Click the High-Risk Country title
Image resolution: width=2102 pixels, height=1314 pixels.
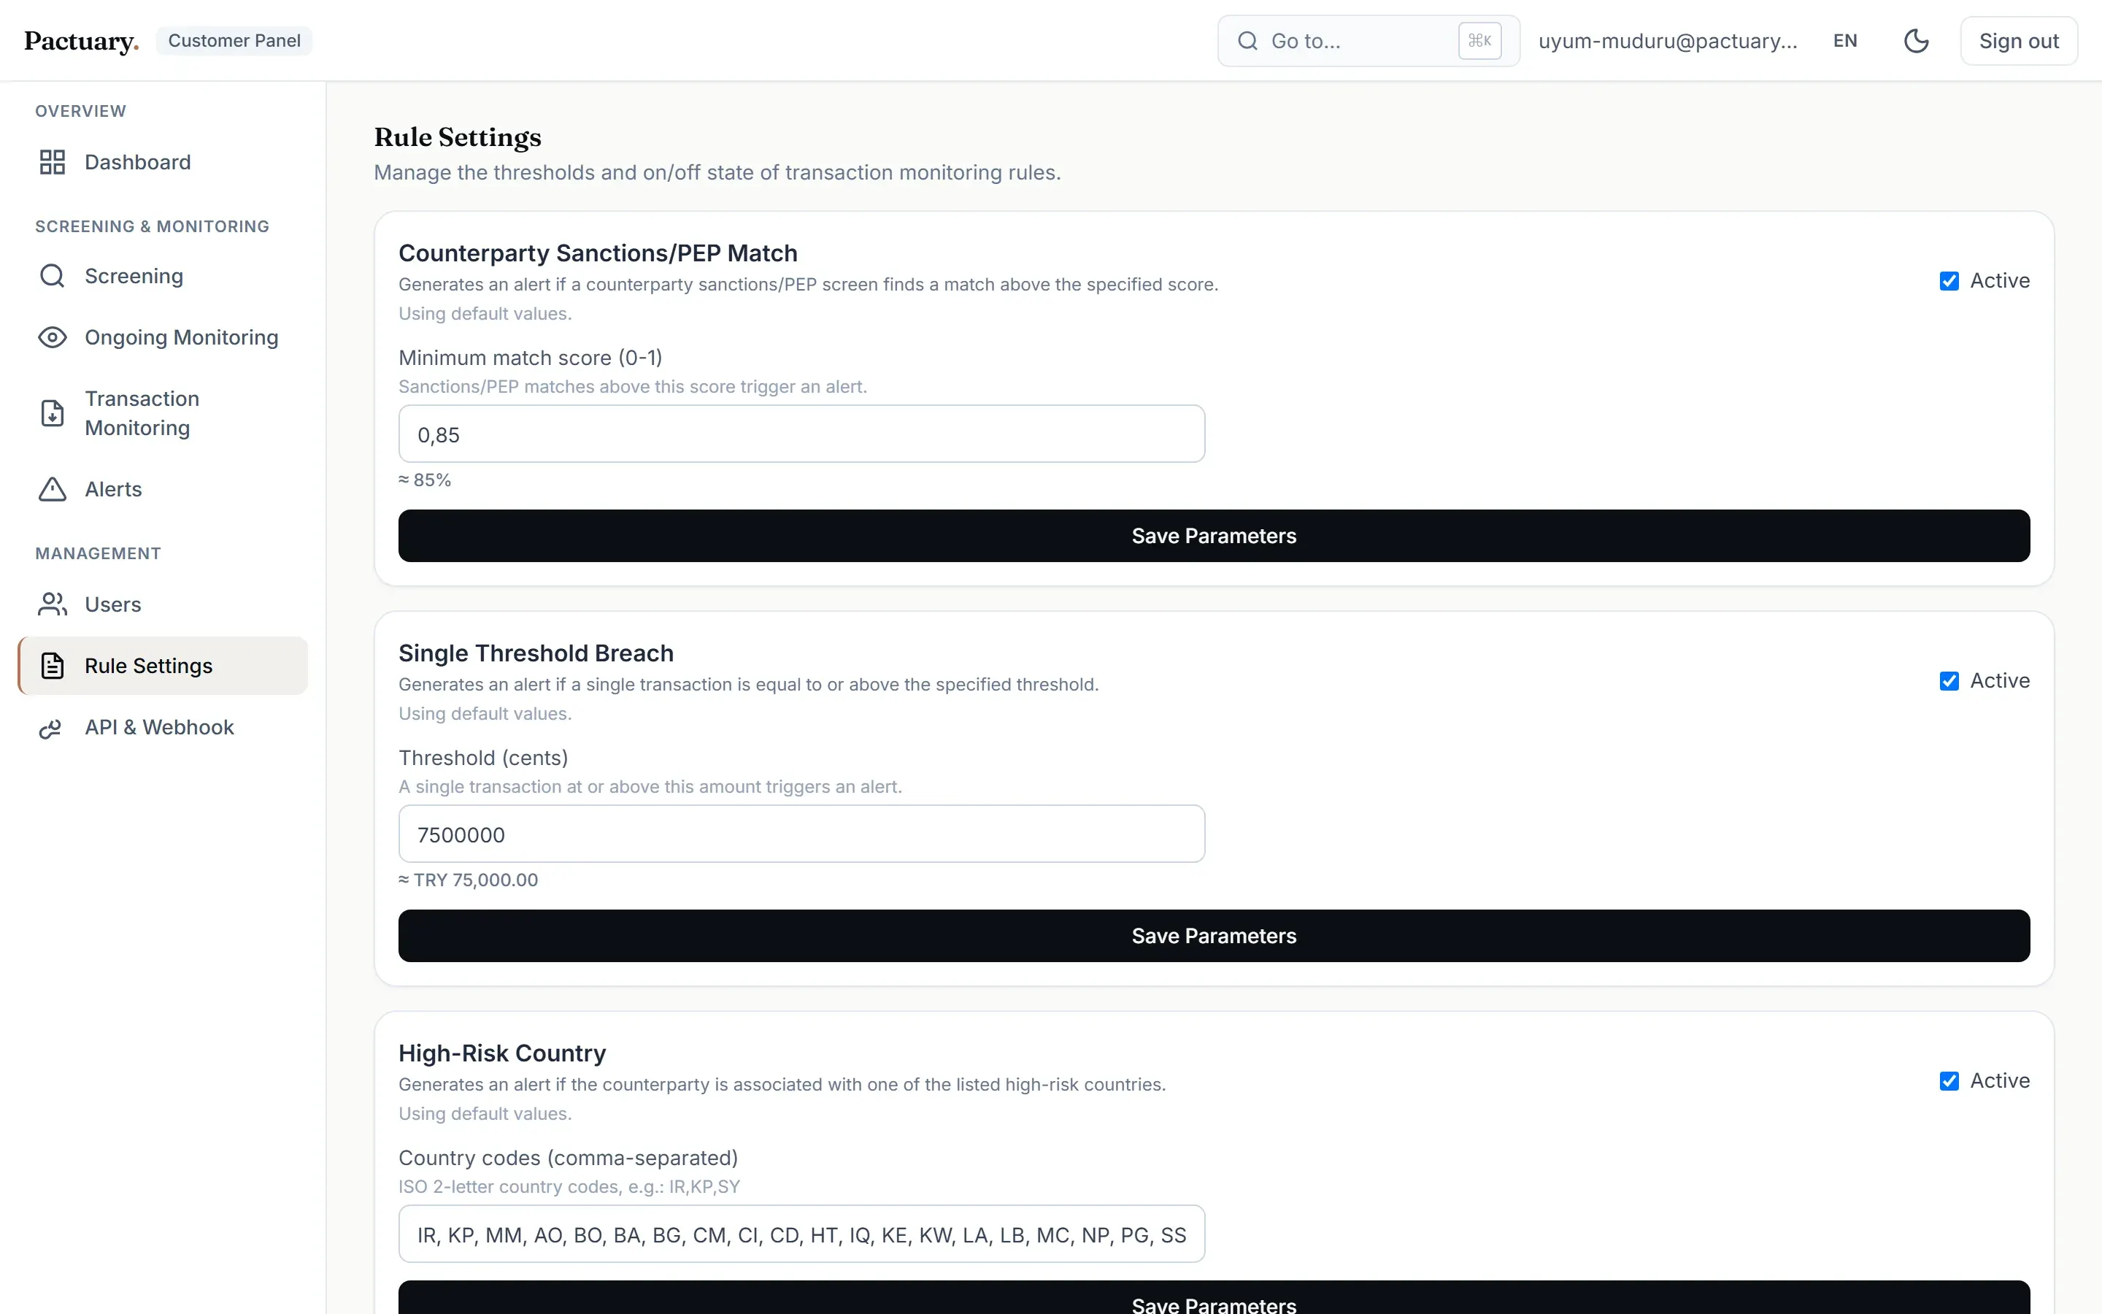coord(502,1053)
